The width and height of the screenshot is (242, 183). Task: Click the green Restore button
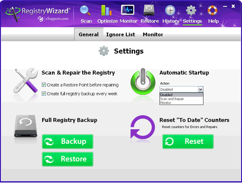(x=68, y=159)
